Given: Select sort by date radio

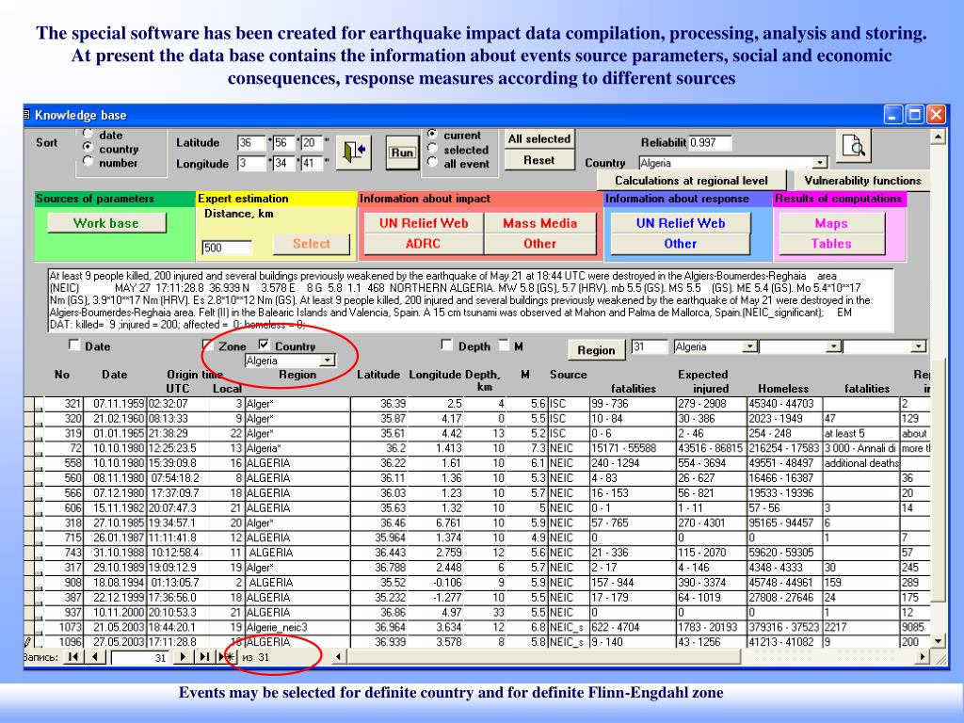Looking at the screenshot, I should pos(88,134).
